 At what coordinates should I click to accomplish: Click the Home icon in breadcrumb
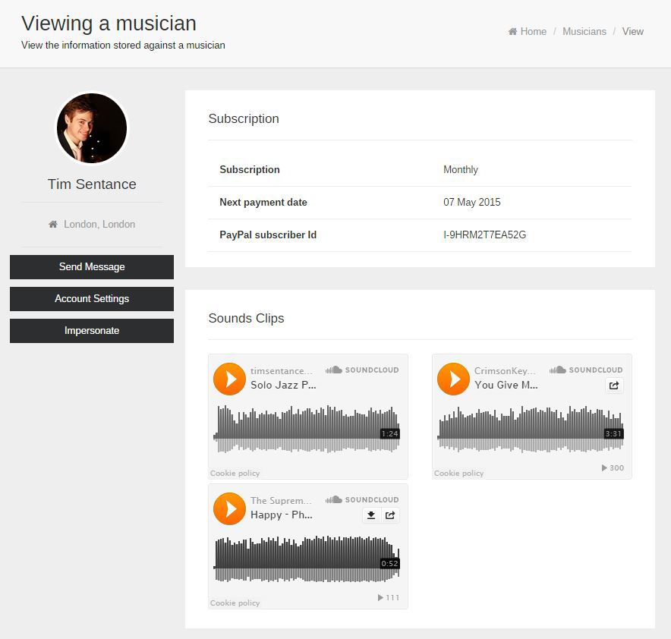512,32
